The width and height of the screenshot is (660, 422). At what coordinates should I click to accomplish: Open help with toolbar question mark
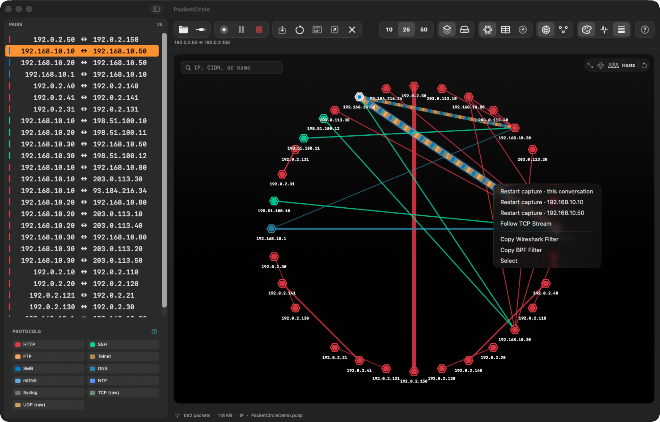(645, 30)
